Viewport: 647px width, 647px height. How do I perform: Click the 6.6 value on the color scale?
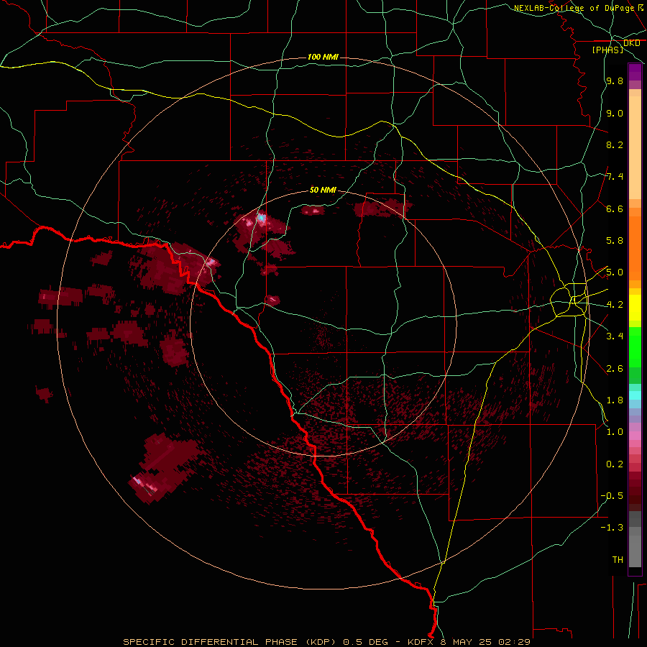click(615, 208)
